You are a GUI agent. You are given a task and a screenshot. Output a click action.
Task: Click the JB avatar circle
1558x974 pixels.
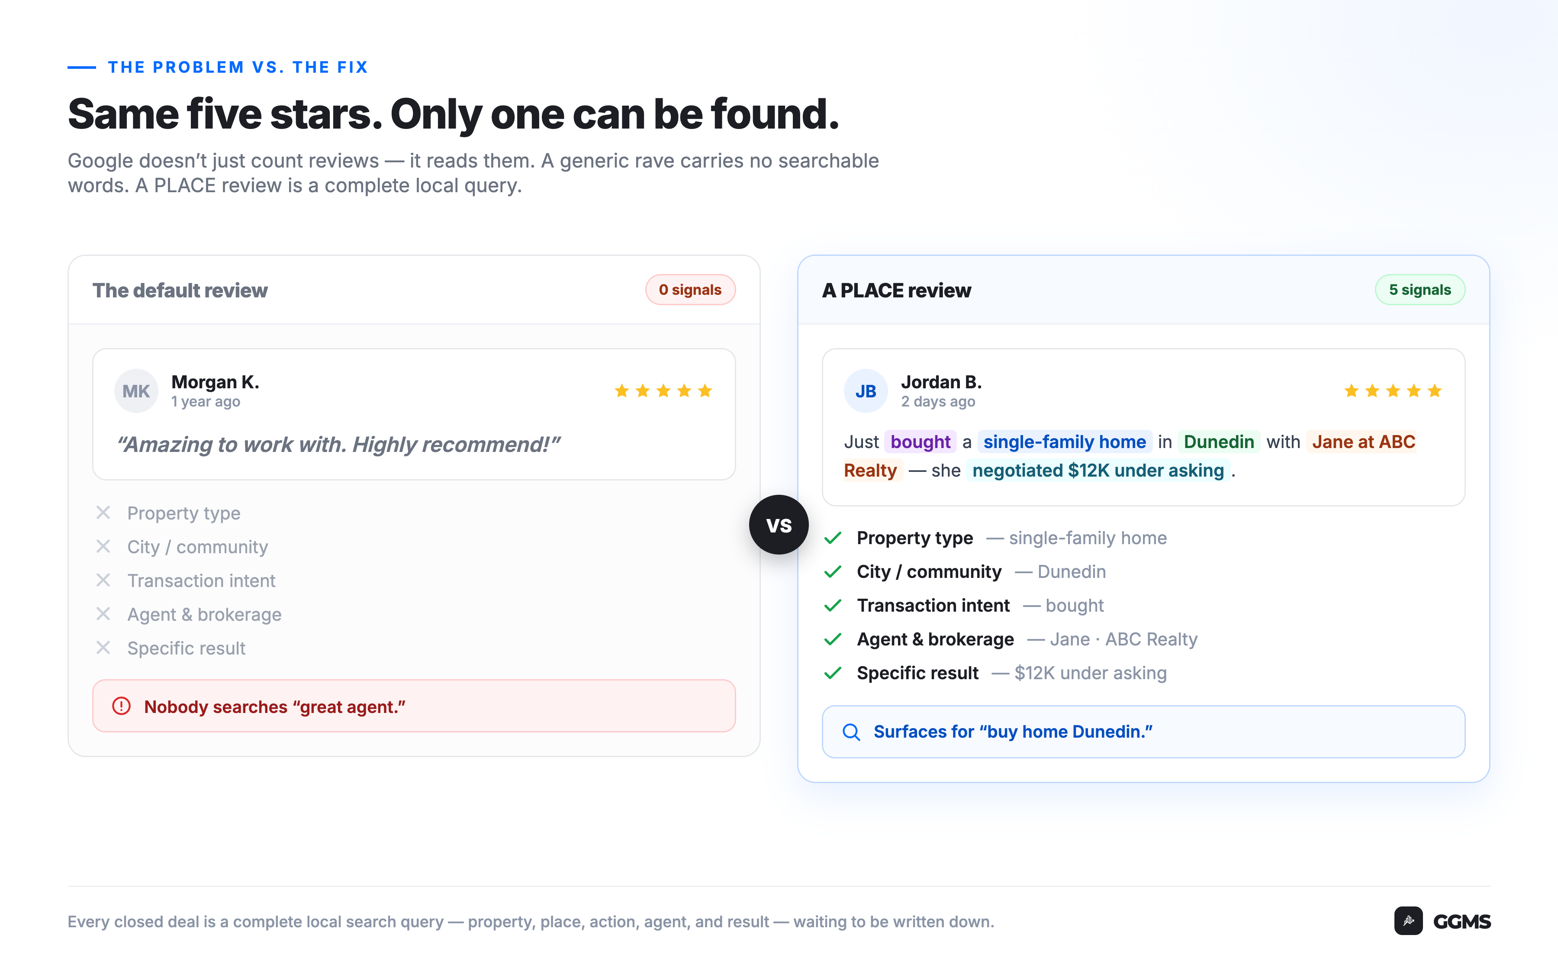[865, 391]
